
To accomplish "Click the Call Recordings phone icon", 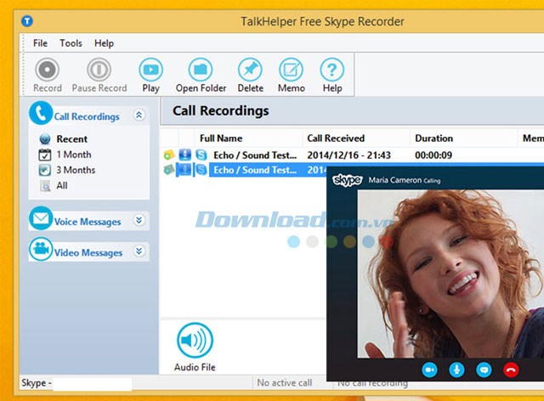I will tap(41, 113).
